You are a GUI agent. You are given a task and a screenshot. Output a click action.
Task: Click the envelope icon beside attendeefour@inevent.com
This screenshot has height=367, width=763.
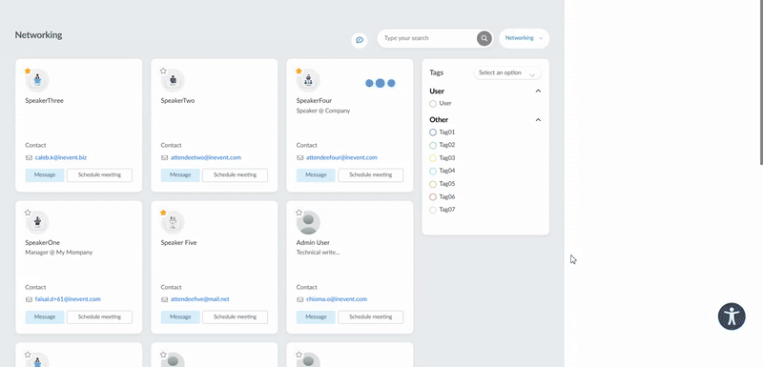(299, 158)
